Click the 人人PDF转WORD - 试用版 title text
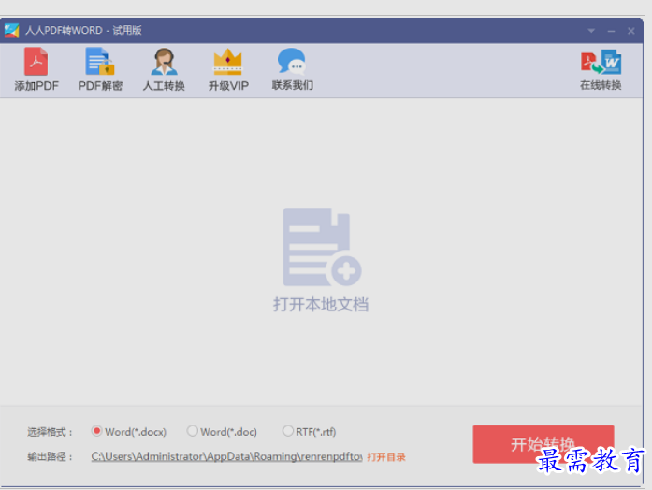Screen dimensions: 652x490 (83, 30)
